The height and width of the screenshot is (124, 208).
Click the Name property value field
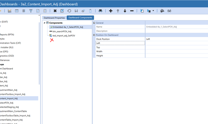pos(177,27)
